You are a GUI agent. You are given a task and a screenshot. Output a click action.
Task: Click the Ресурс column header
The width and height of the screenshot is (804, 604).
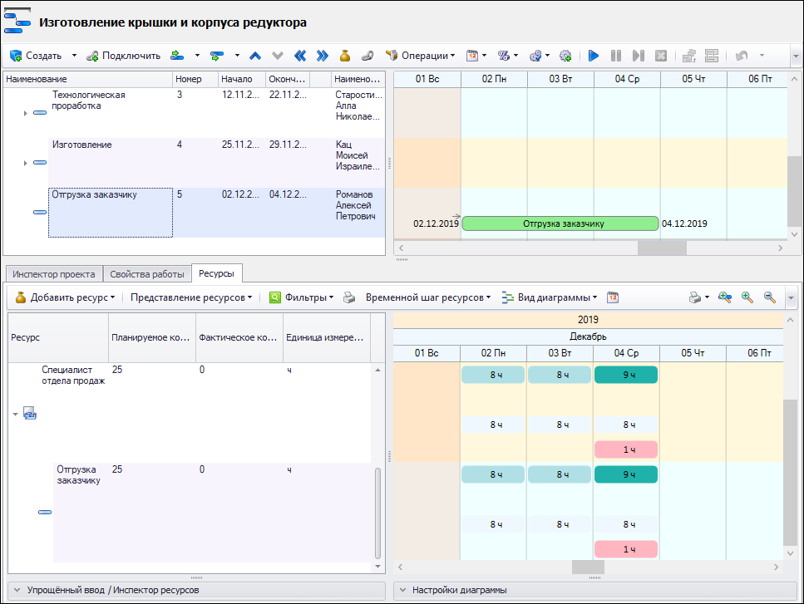[58, 337]
